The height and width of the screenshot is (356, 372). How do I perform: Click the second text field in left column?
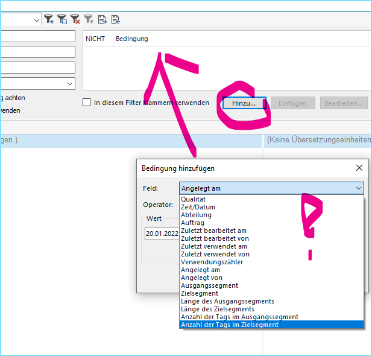37,52
